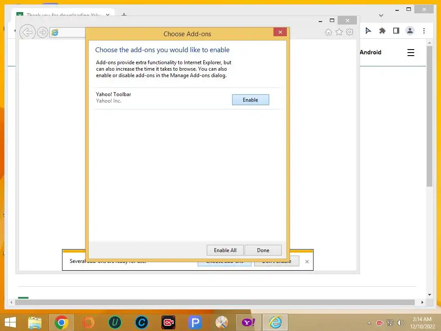Open Internet Explorer tools gear

[350, 32]
